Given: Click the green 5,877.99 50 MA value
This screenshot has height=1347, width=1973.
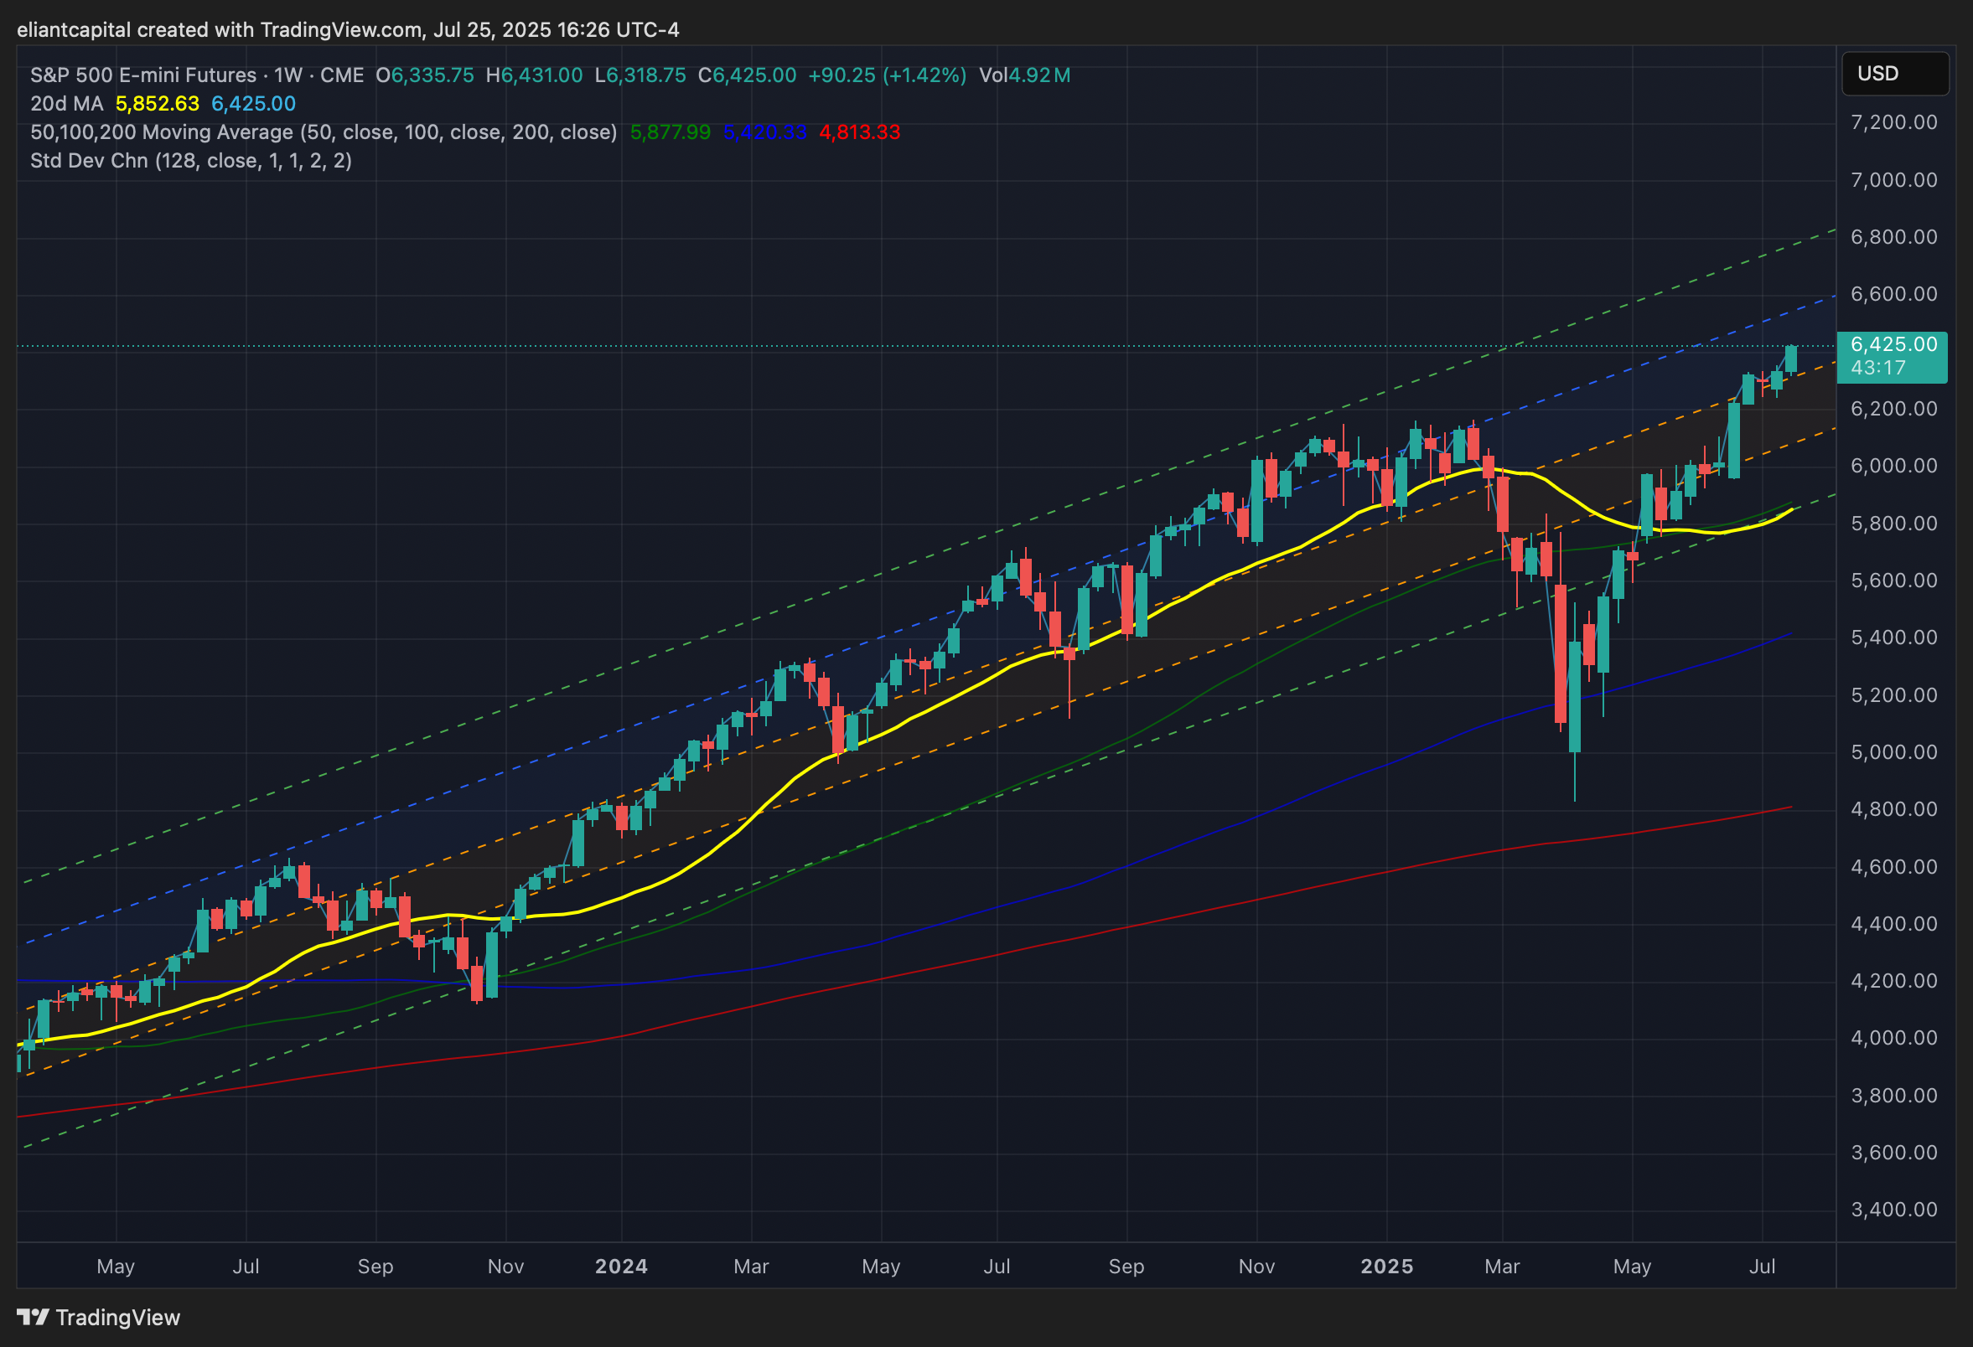Looking at the screenshot, I should click(x=670, y=132).
